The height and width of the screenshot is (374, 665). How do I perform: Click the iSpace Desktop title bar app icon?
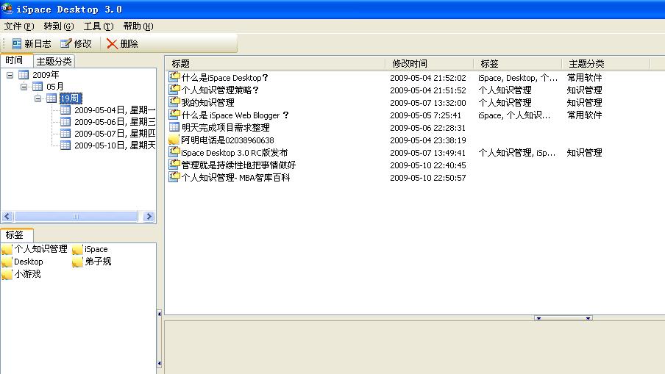coord(7,9)
